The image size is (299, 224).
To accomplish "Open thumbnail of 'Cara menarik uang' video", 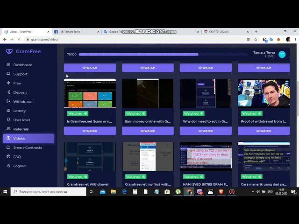I will coord(263,156).
